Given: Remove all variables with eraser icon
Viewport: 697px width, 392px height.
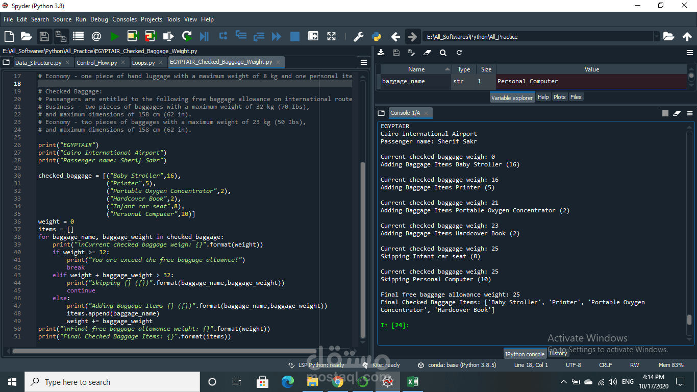Looking at the screenshot, I should (x=428, y=53).
